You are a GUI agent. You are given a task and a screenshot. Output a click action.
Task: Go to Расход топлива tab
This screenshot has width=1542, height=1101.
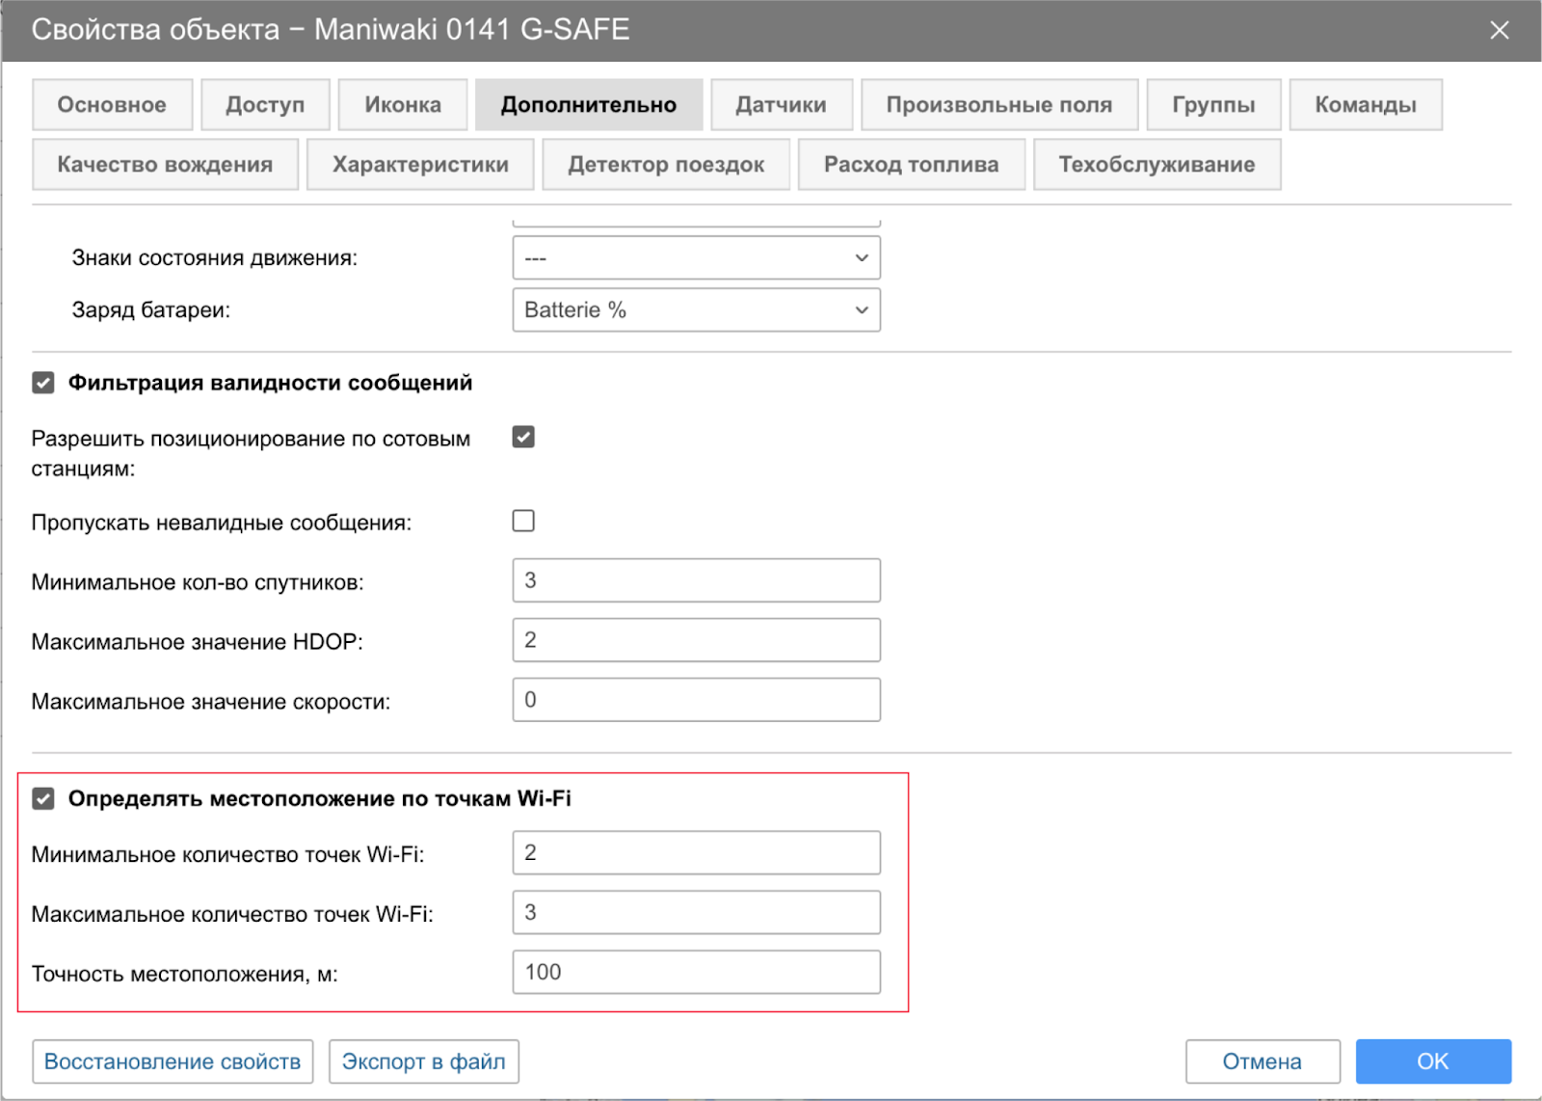911,165
